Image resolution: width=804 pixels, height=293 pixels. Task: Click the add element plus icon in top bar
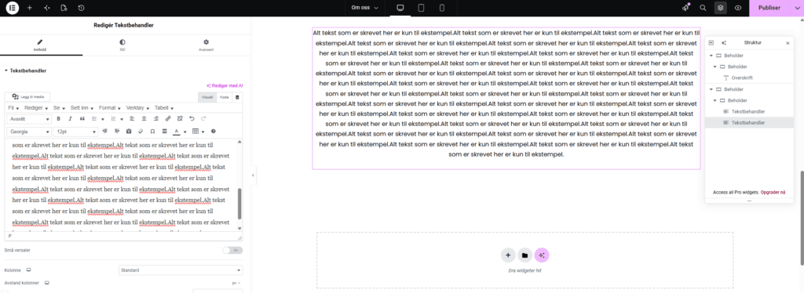pyautogui.click(x=29, y=8)
